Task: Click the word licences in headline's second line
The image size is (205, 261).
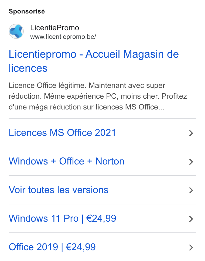Action: point(28,68)
